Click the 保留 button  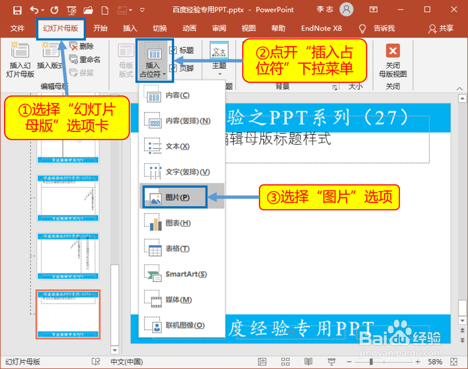click(82, 72)
